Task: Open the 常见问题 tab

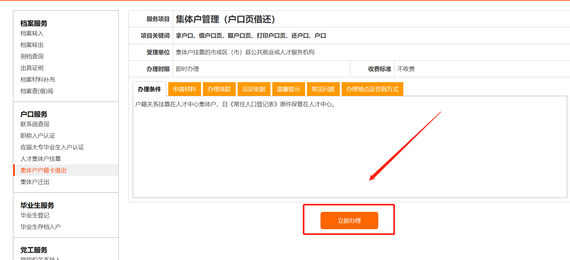Action: (x=323, y=89)
